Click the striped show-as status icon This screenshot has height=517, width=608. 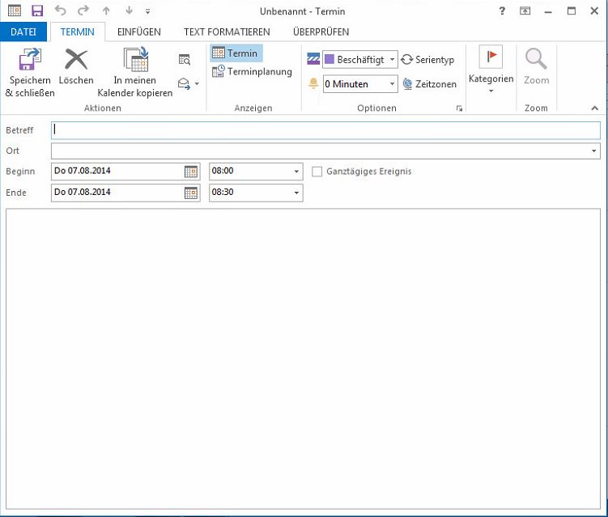313,59
